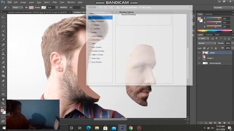Click the Stroke color swatch in options bar
The width and height of the screenshot is (234, 131).
(x=44, y=7)
